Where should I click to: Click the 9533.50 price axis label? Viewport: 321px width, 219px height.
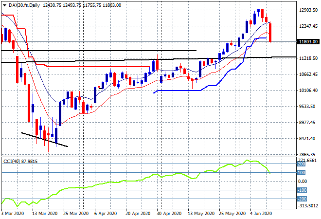(307, 106)
